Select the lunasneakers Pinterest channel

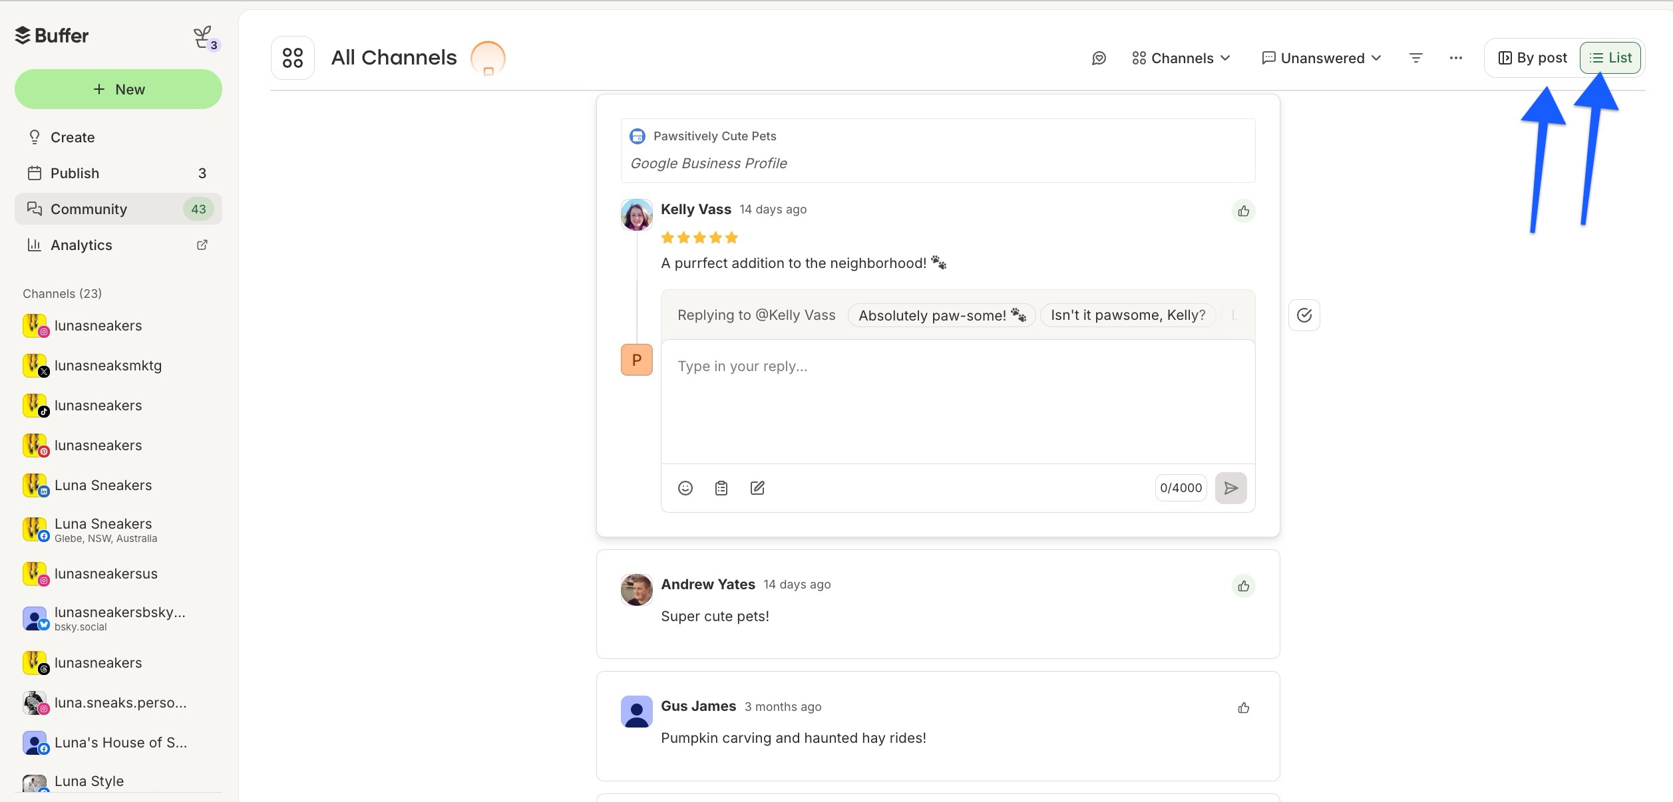(118, 446)
